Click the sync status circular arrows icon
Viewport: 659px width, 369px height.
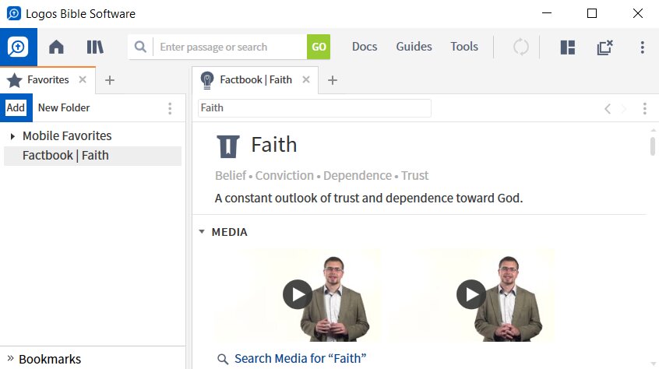tap(520, 47)
